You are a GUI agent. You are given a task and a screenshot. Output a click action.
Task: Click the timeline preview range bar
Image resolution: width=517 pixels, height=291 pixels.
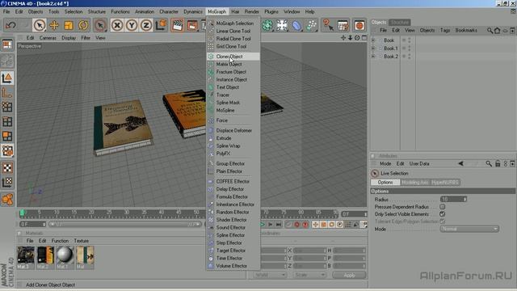(x=124, y=225)
